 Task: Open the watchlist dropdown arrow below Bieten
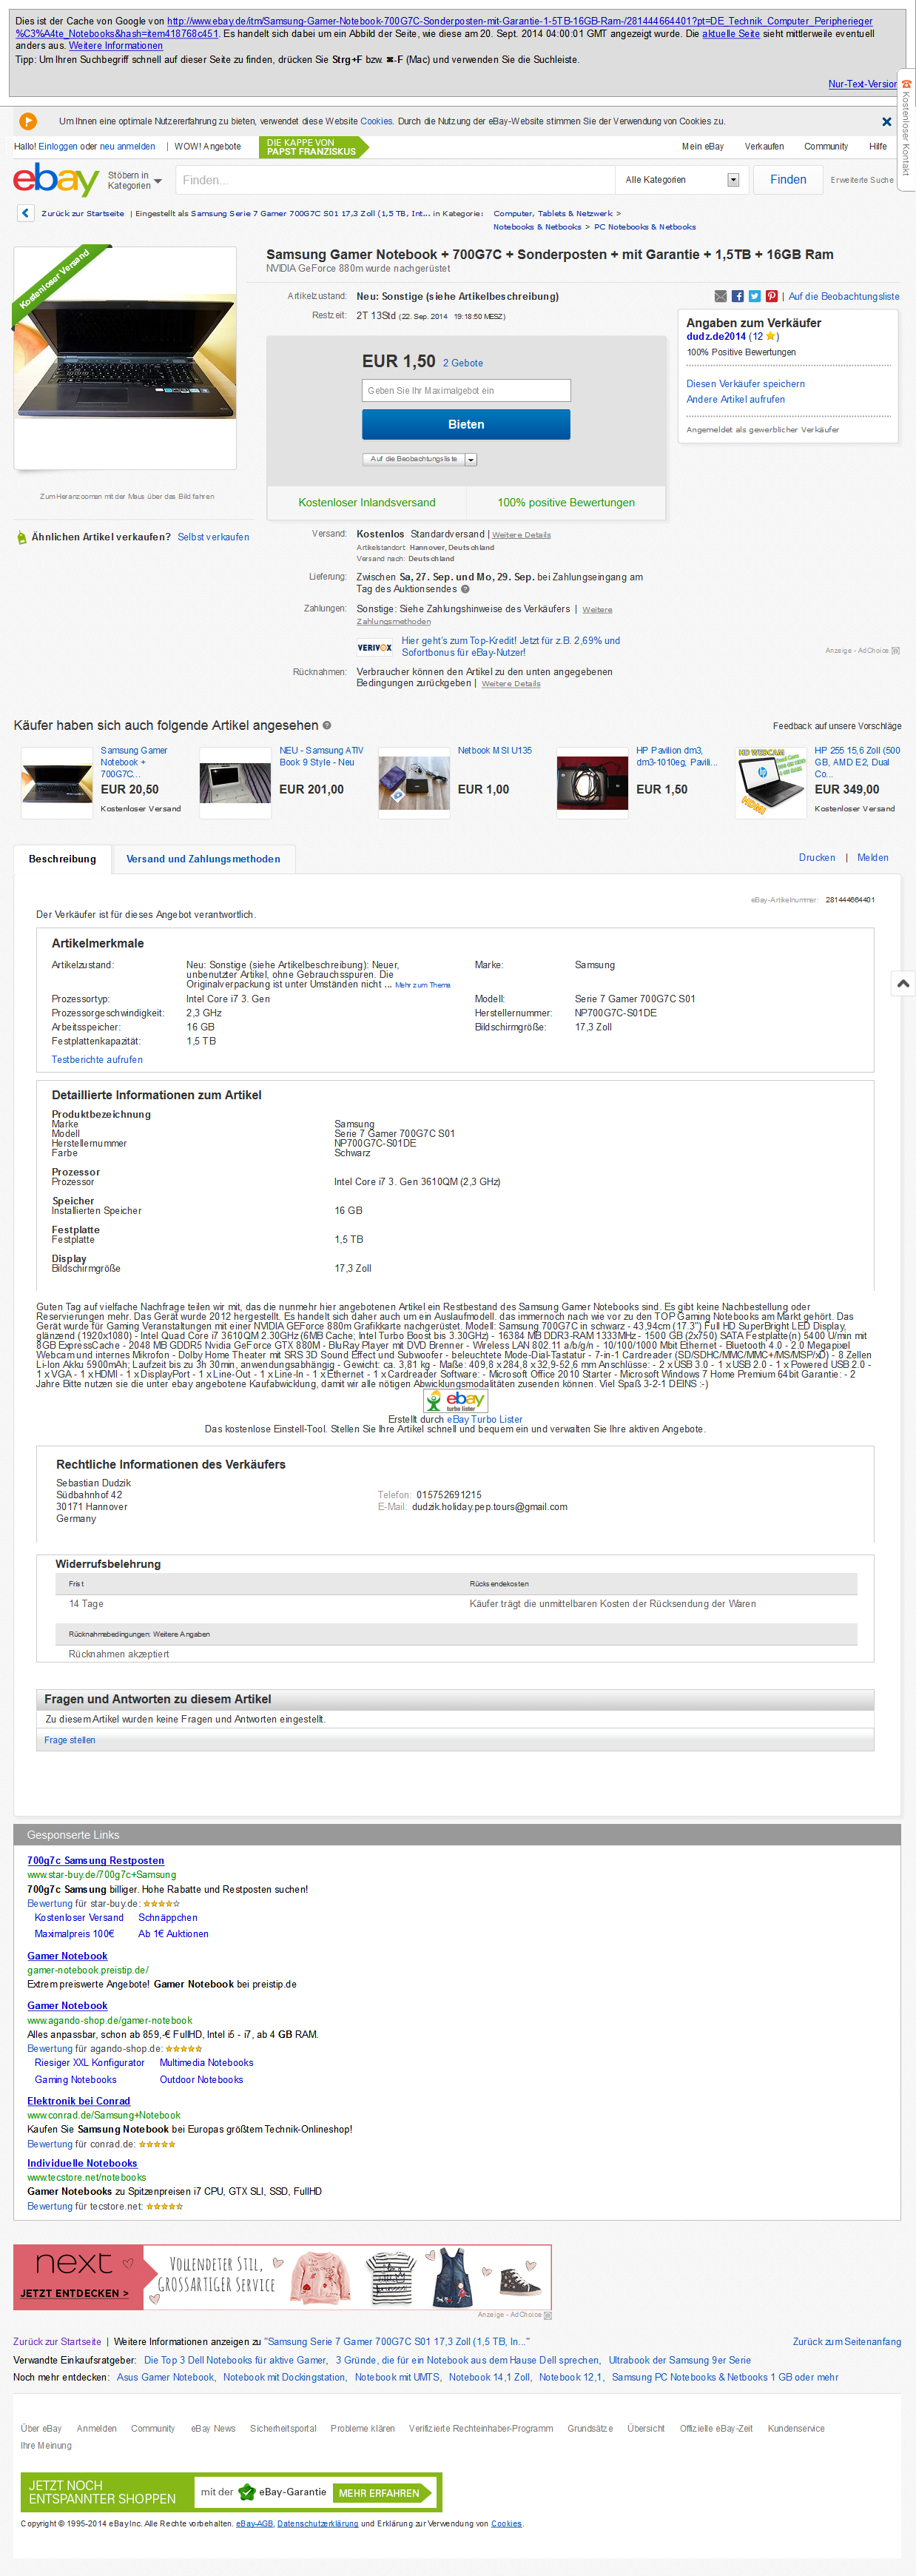(471, 460)
